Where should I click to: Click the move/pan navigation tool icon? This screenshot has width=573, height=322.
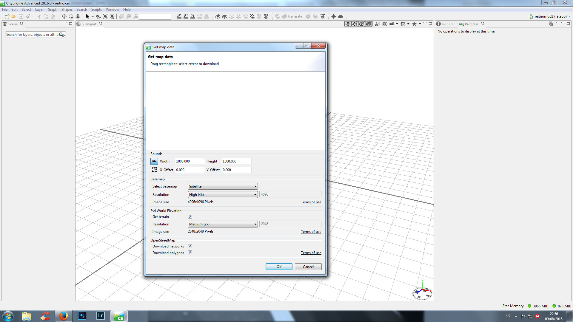(x=64, y=16)
